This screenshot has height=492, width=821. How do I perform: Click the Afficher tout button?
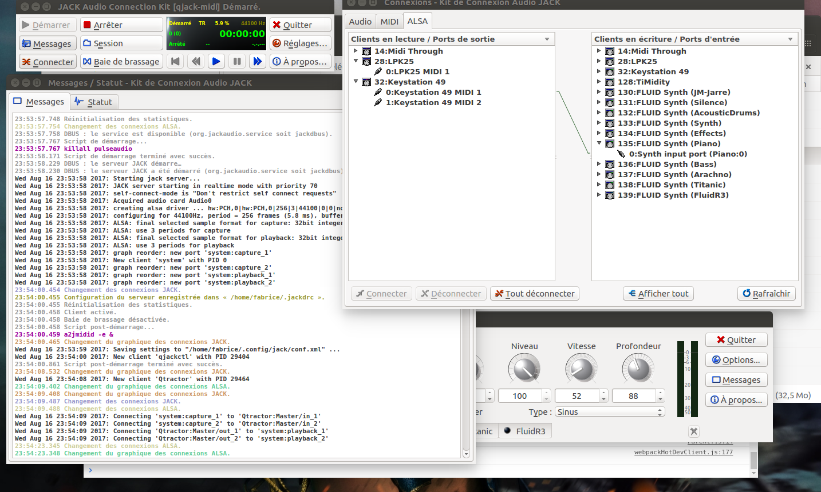658,294
